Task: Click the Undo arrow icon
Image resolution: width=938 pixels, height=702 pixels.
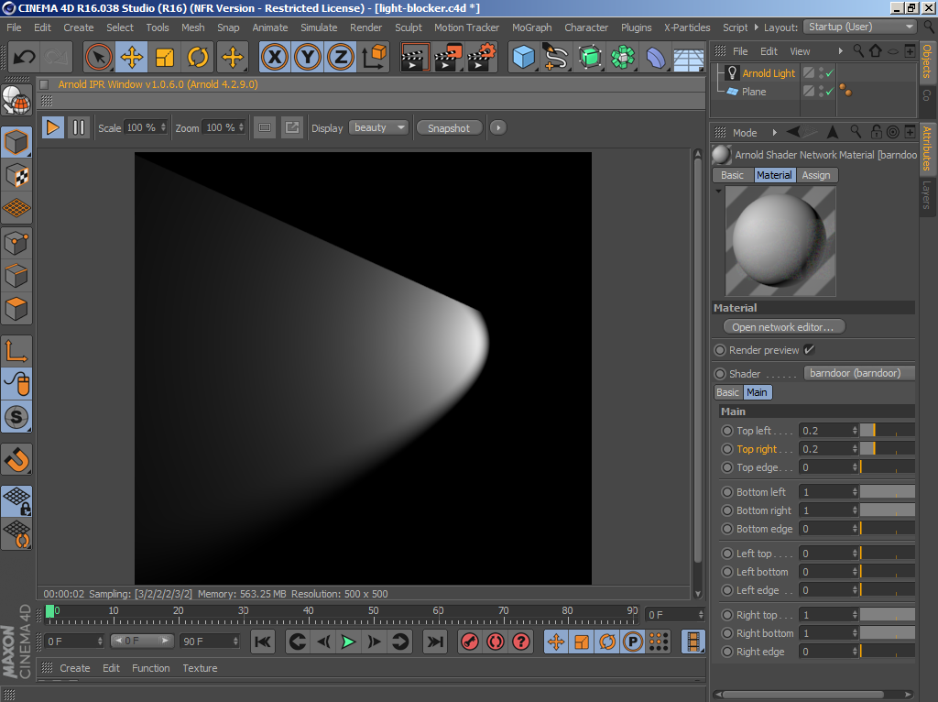Action: coord(24,58)
